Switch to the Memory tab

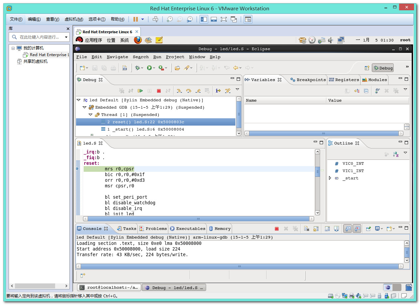coord(219,229)
